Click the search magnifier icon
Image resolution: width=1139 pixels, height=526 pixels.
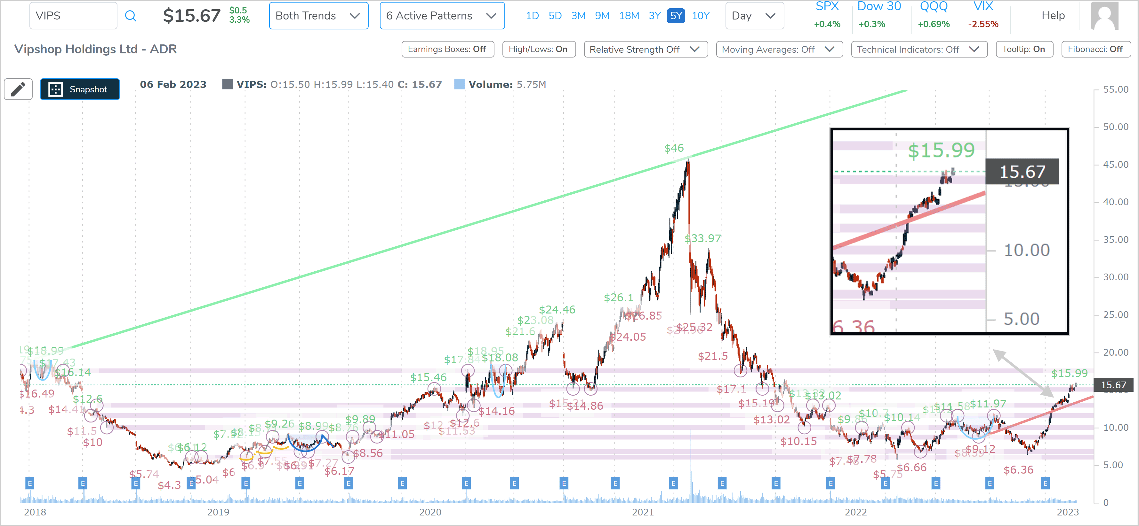pos(131,16)
